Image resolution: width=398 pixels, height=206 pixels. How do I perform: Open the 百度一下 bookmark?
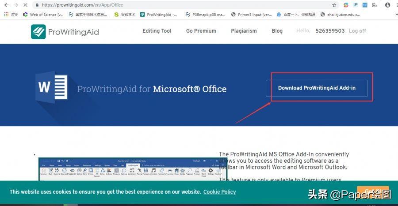(x=296, y=15)
